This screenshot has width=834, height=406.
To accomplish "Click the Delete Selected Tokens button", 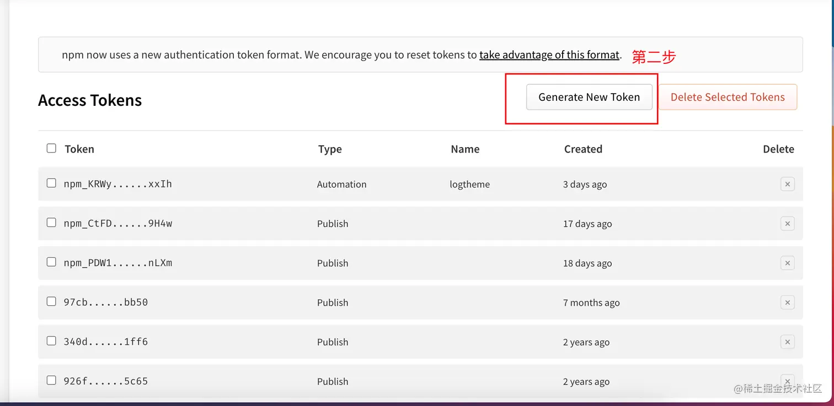I will coord(728,97).
